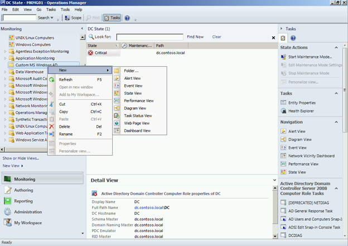
Task: Collapse the Detail View chevron
Action: (x=274, y=180)
